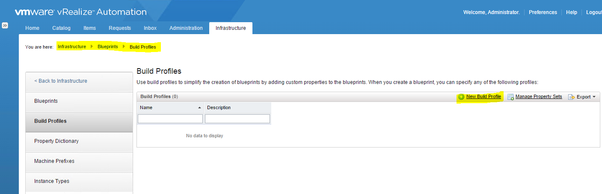Click the Description column header
This screenshot has width=602, height=194.
[x=237, y=107]
